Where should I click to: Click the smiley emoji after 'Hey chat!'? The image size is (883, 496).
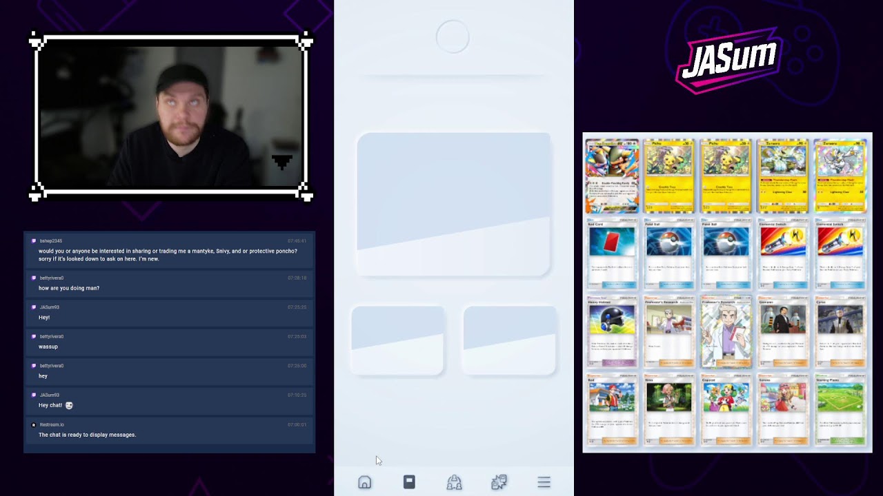point(69,405)
